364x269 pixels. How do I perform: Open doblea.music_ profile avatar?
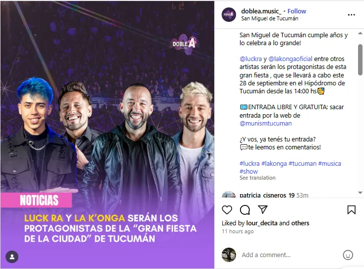(229, 14)
